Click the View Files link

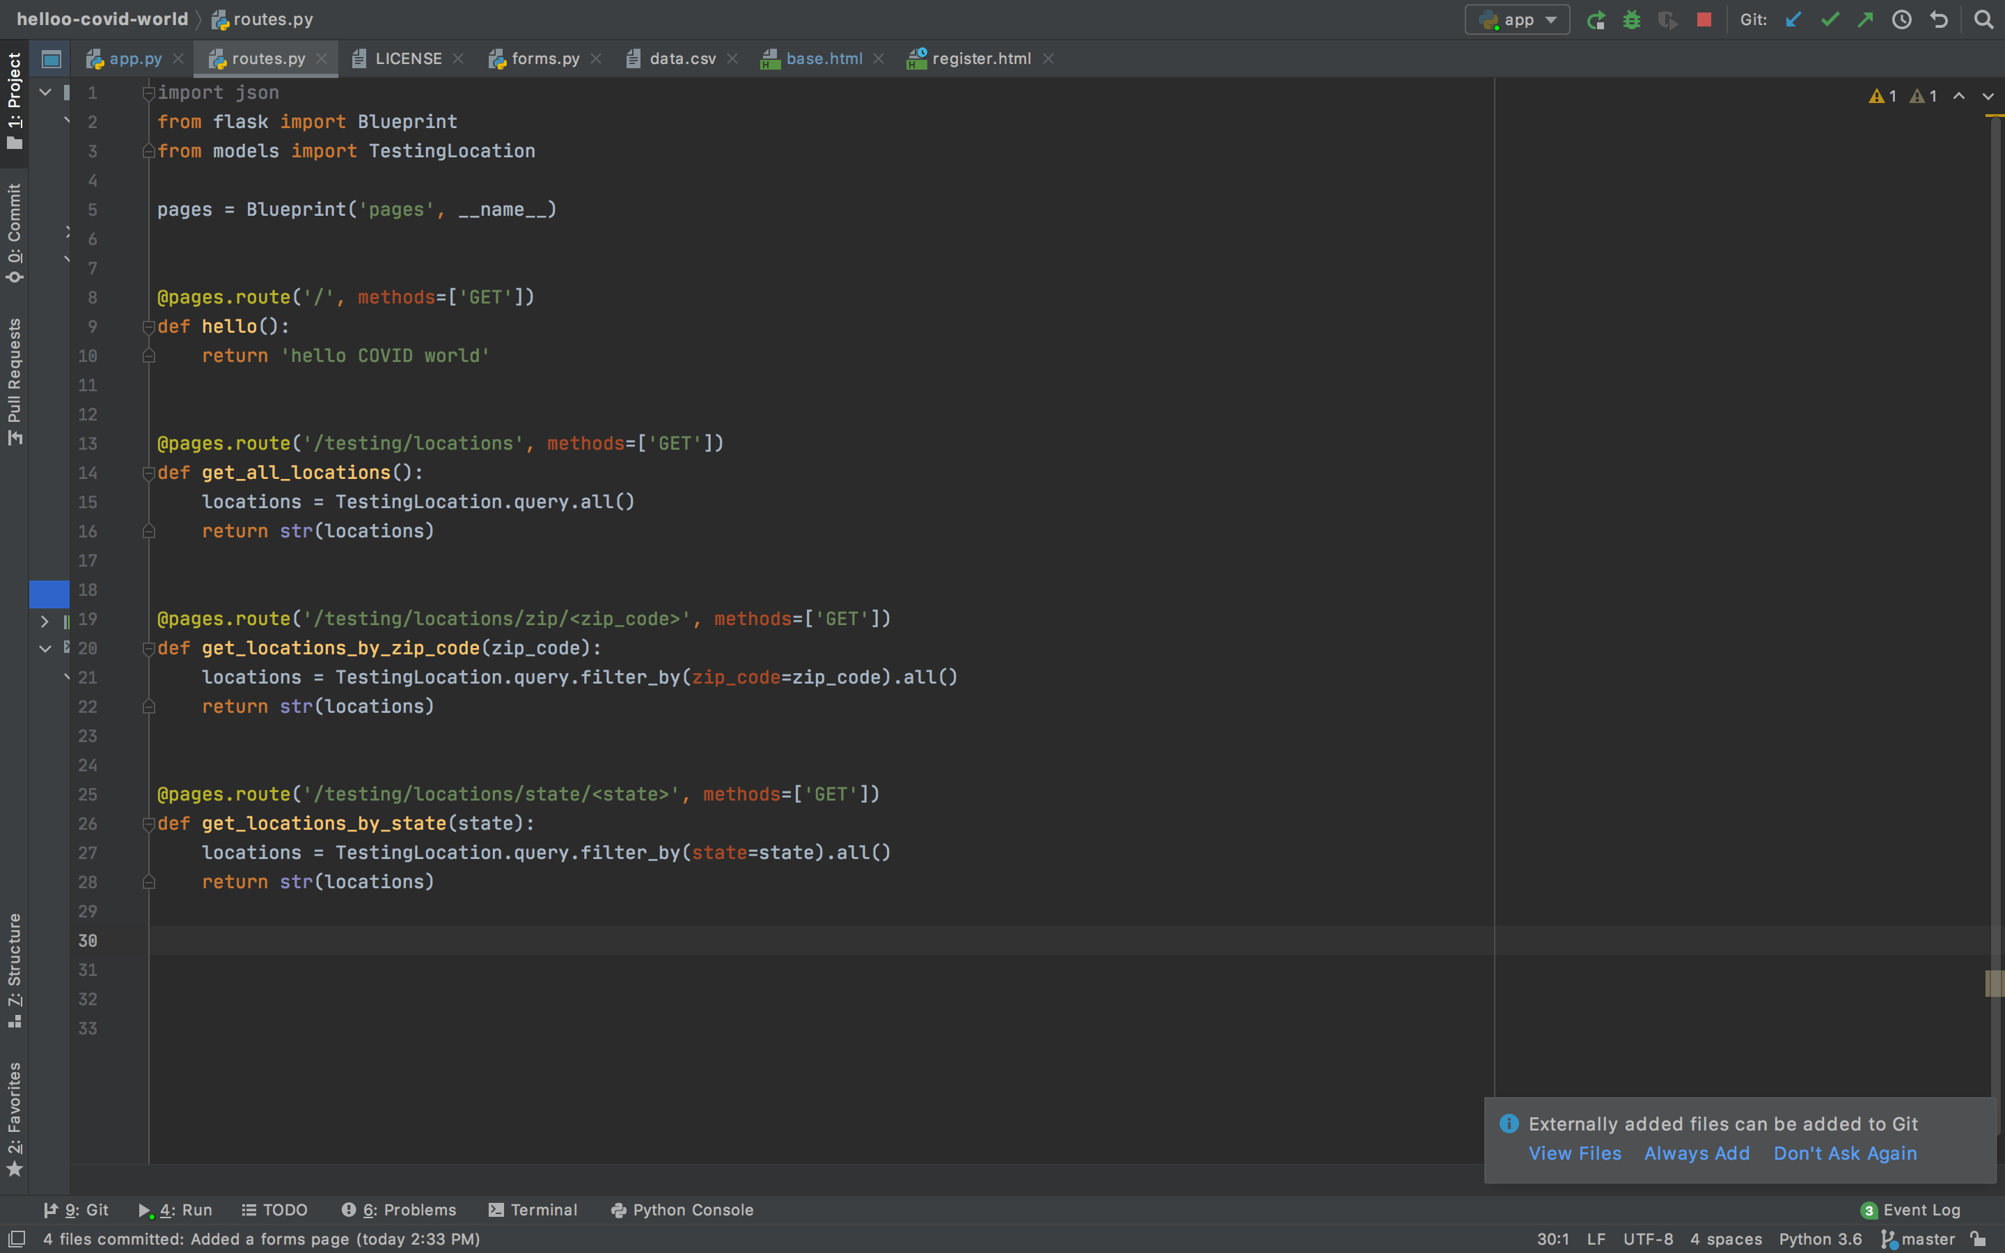1574,1153
